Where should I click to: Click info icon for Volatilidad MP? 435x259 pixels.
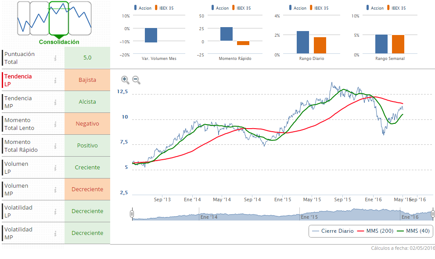[55, 233]
